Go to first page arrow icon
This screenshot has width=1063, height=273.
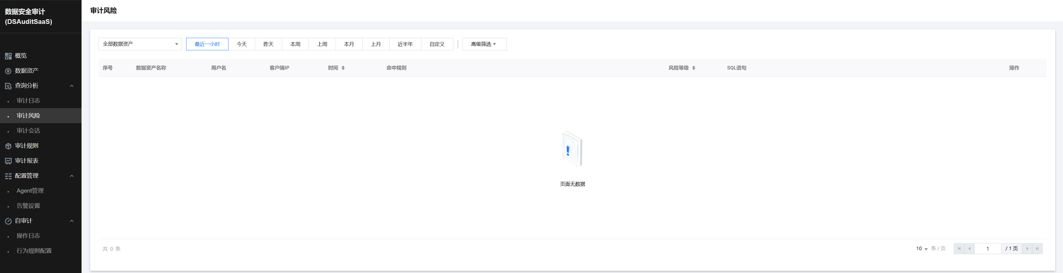tap(959, 249)
